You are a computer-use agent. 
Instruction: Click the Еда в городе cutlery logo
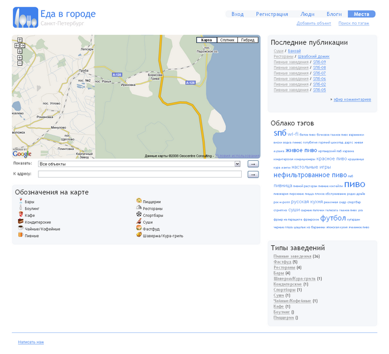point(26,18)
